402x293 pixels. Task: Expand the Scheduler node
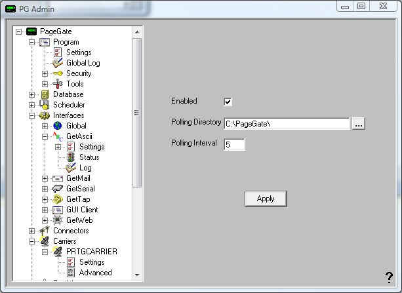pos(31,105)
